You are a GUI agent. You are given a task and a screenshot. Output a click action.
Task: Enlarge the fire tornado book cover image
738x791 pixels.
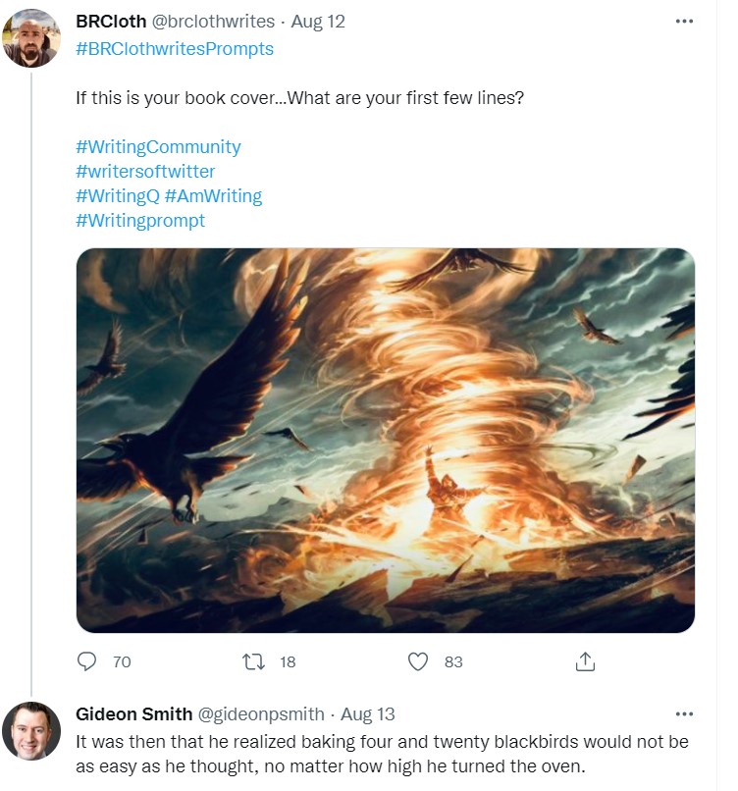(386, 440)
